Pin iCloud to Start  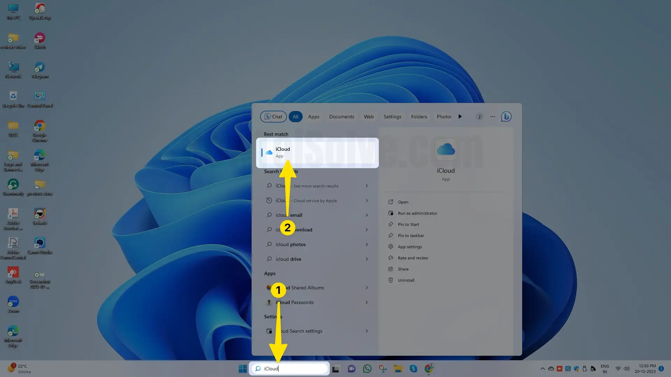coord(408,224)
